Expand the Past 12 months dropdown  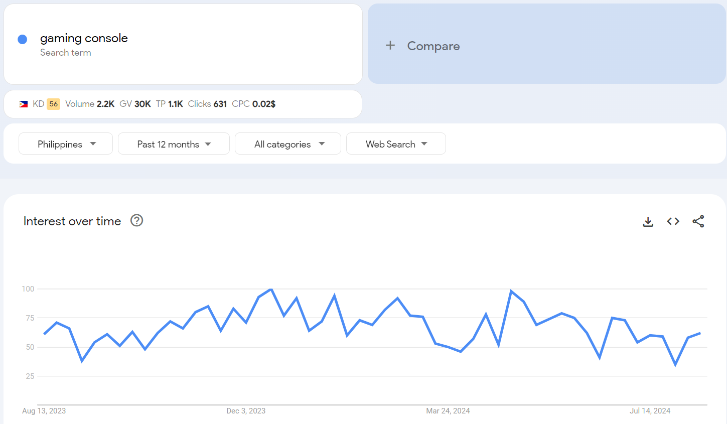[174, 144]
